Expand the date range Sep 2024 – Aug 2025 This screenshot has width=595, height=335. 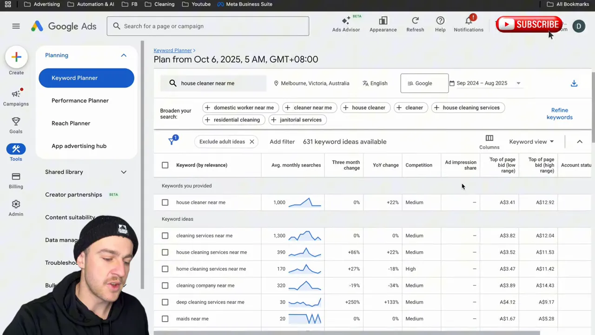point(486,83)
